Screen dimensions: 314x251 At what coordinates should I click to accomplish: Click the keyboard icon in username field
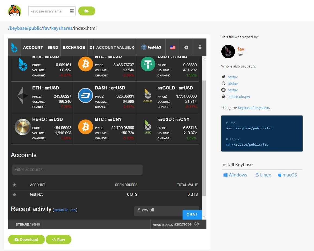click(72, 11)
